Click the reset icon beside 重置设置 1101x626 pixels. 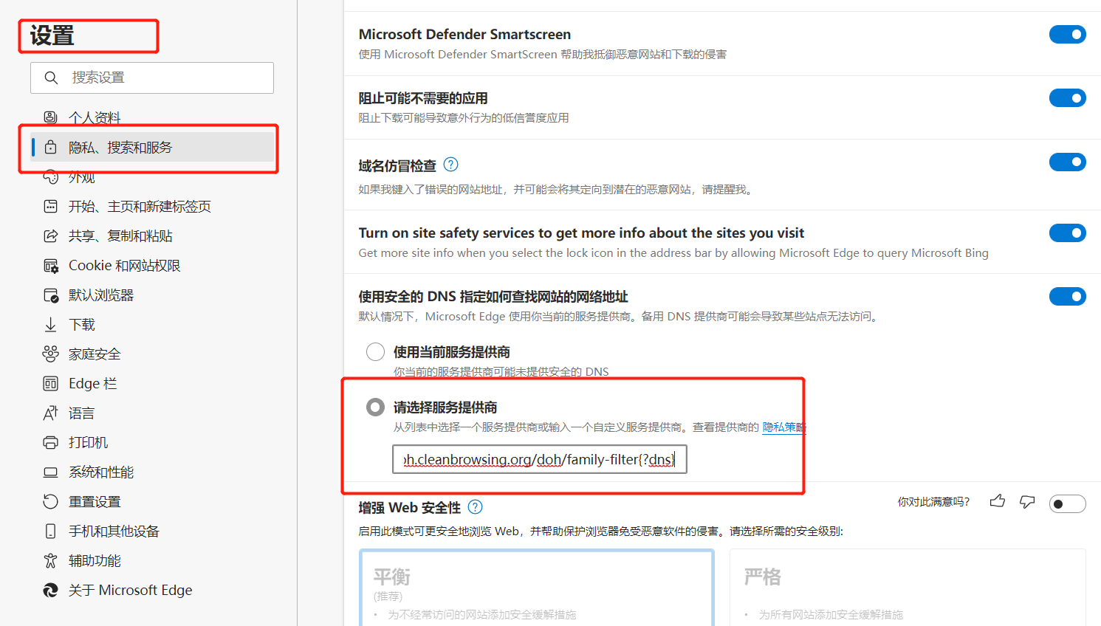tap(50, 501)
